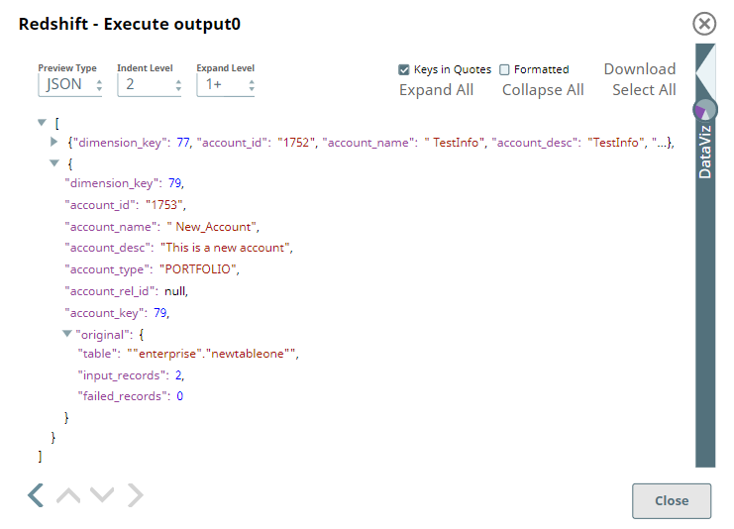Collapse the "original" object node

pos(67,334)
